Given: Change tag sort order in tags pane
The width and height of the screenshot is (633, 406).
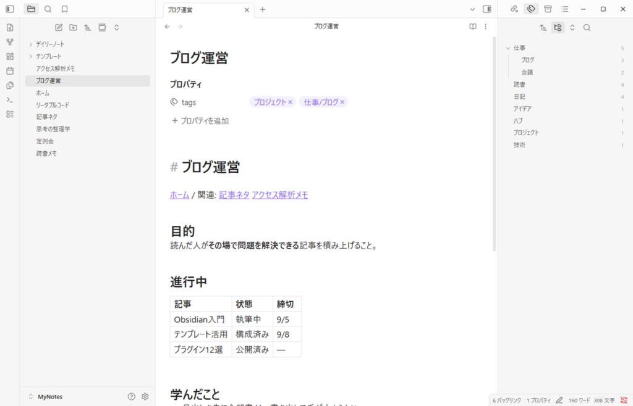Looking at the screenshot, I should coord(543,27).
